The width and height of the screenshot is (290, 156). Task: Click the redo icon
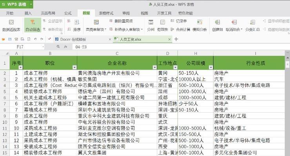[x=42, y=39]
